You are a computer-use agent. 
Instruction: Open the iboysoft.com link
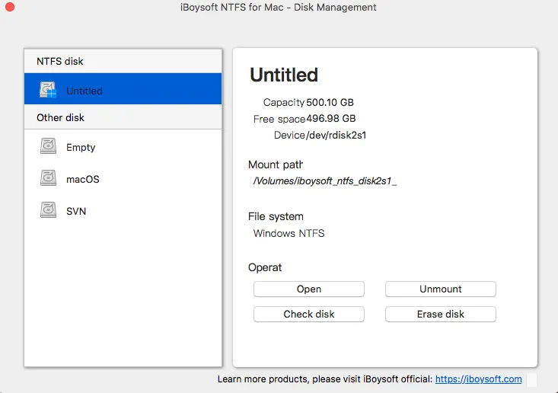click(x=478, y=379)
